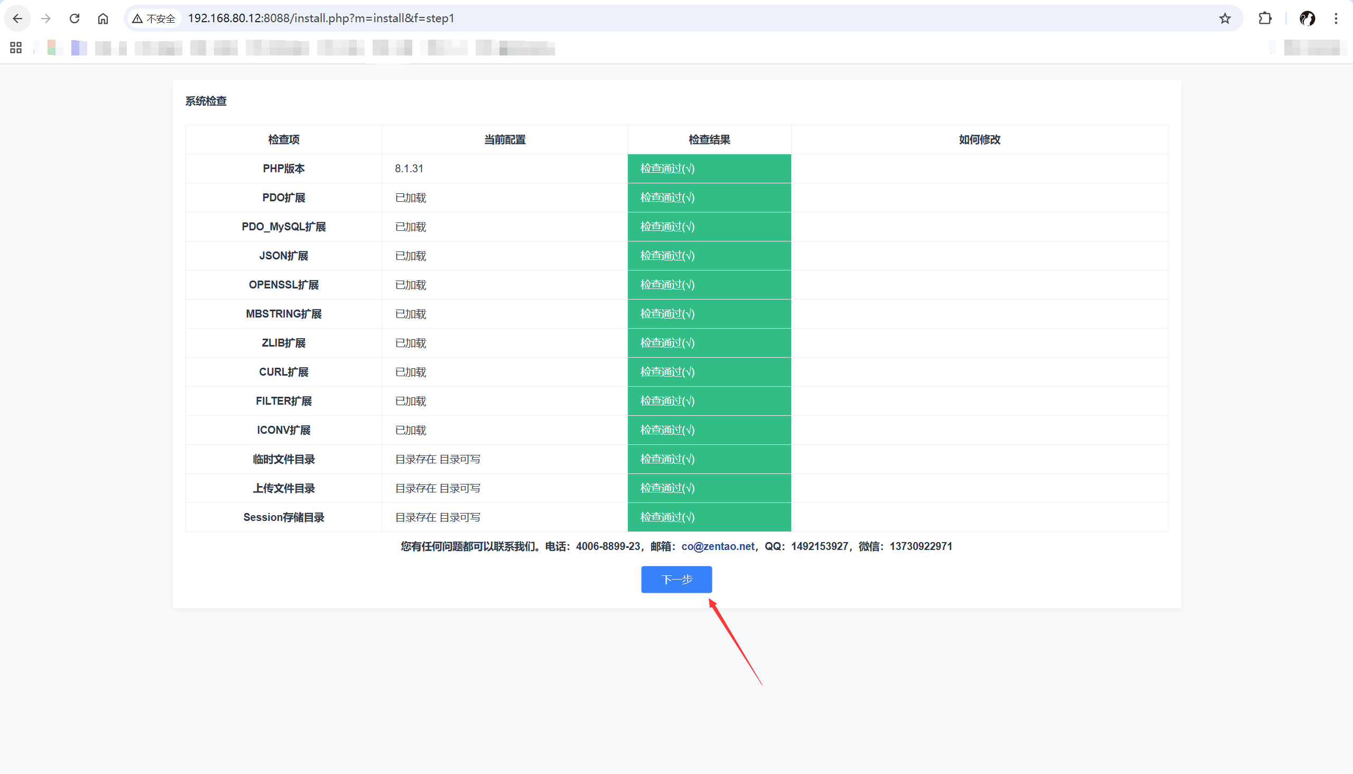
Task: Click the 不安全 security warning chip
Action: coord(154,18)
